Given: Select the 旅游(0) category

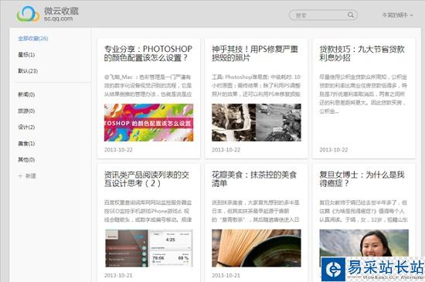Looking at the screenshot, I should point(26,110).
